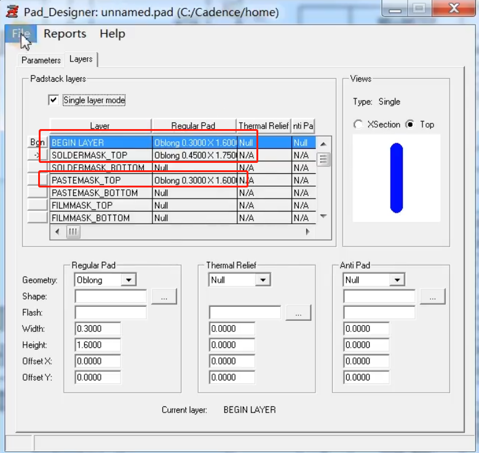479x453 pixels.
Task: Click the Anti Pad Shape browse button
Action: (x=433, y=296)
